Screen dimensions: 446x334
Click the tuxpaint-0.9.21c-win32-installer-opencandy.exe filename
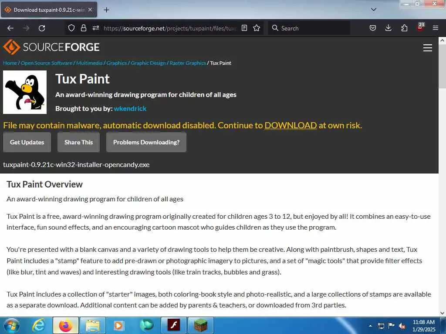(76, 165)
